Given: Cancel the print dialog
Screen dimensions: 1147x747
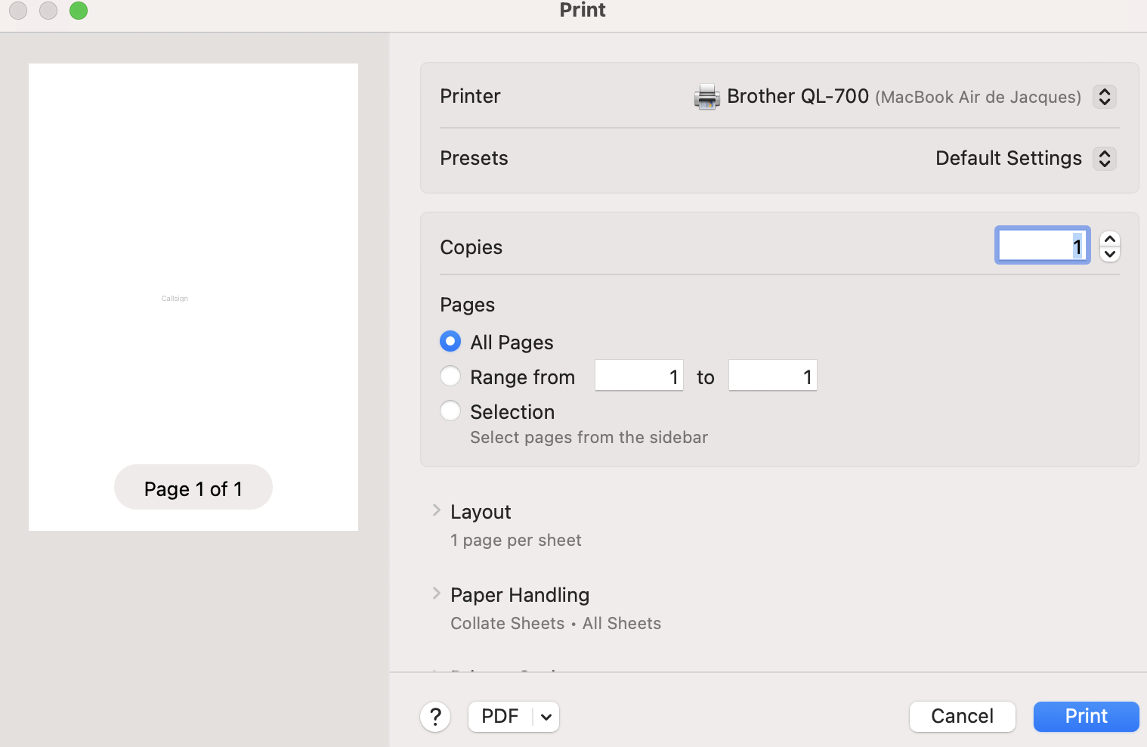Looking at the screenshot, I should click(x=962, y=717).
